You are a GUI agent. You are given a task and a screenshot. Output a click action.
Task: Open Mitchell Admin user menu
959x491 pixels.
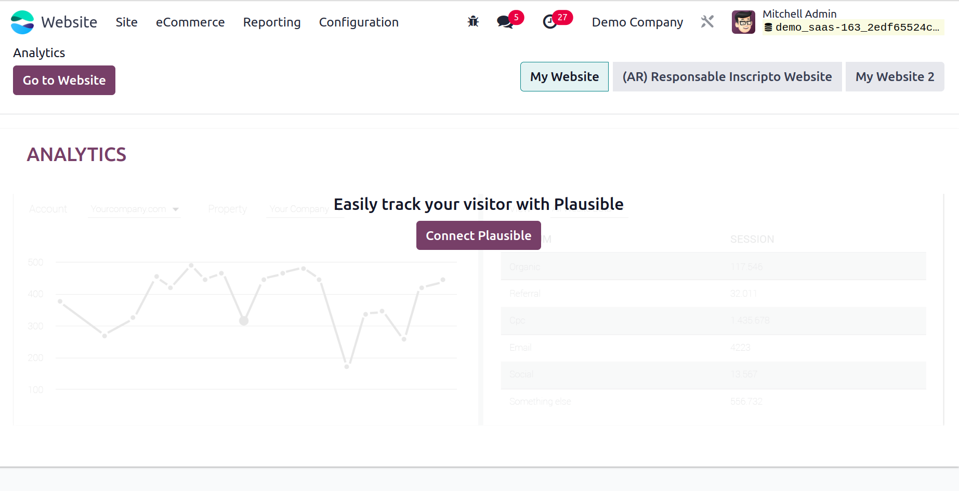point(838,22)
